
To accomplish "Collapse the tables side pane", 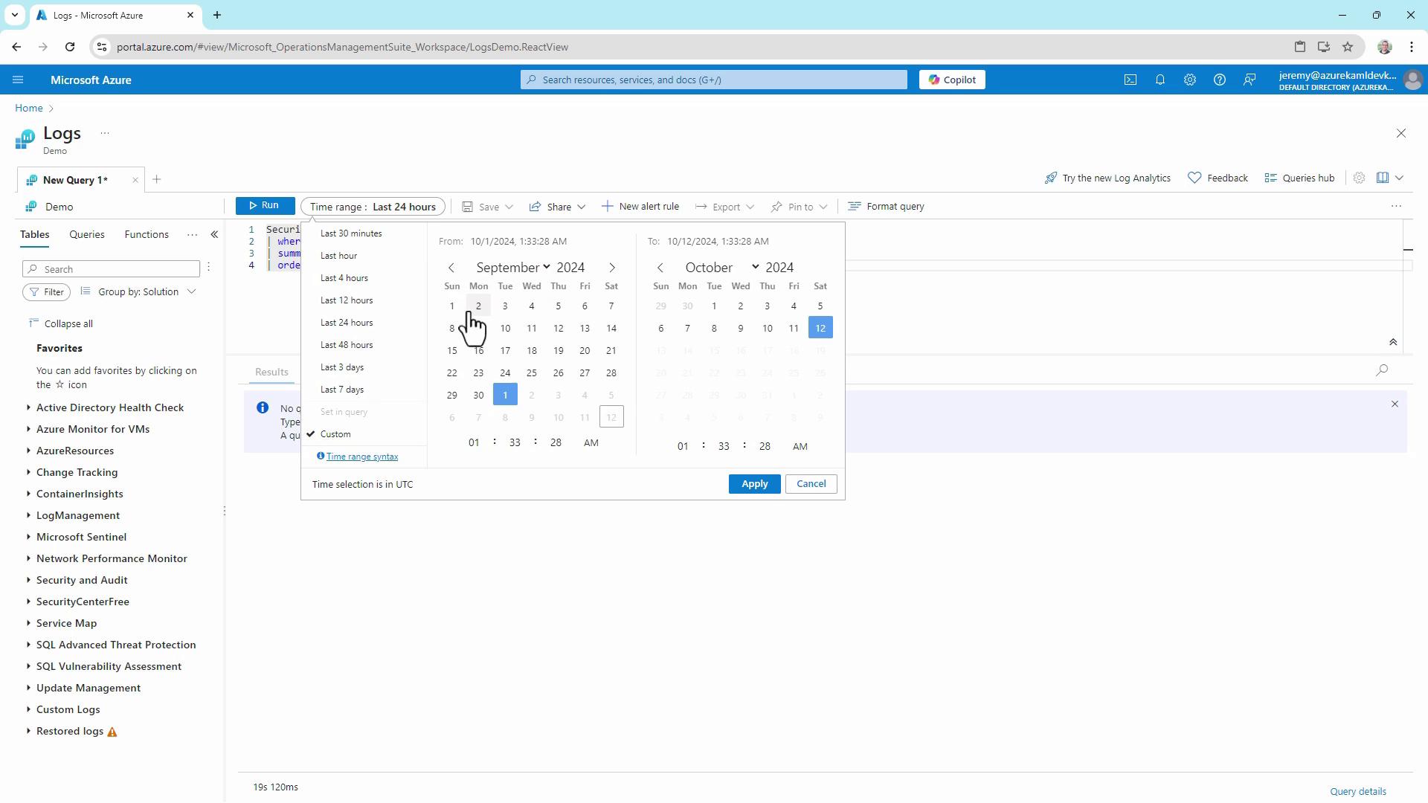I will click(x=214, y=235).
